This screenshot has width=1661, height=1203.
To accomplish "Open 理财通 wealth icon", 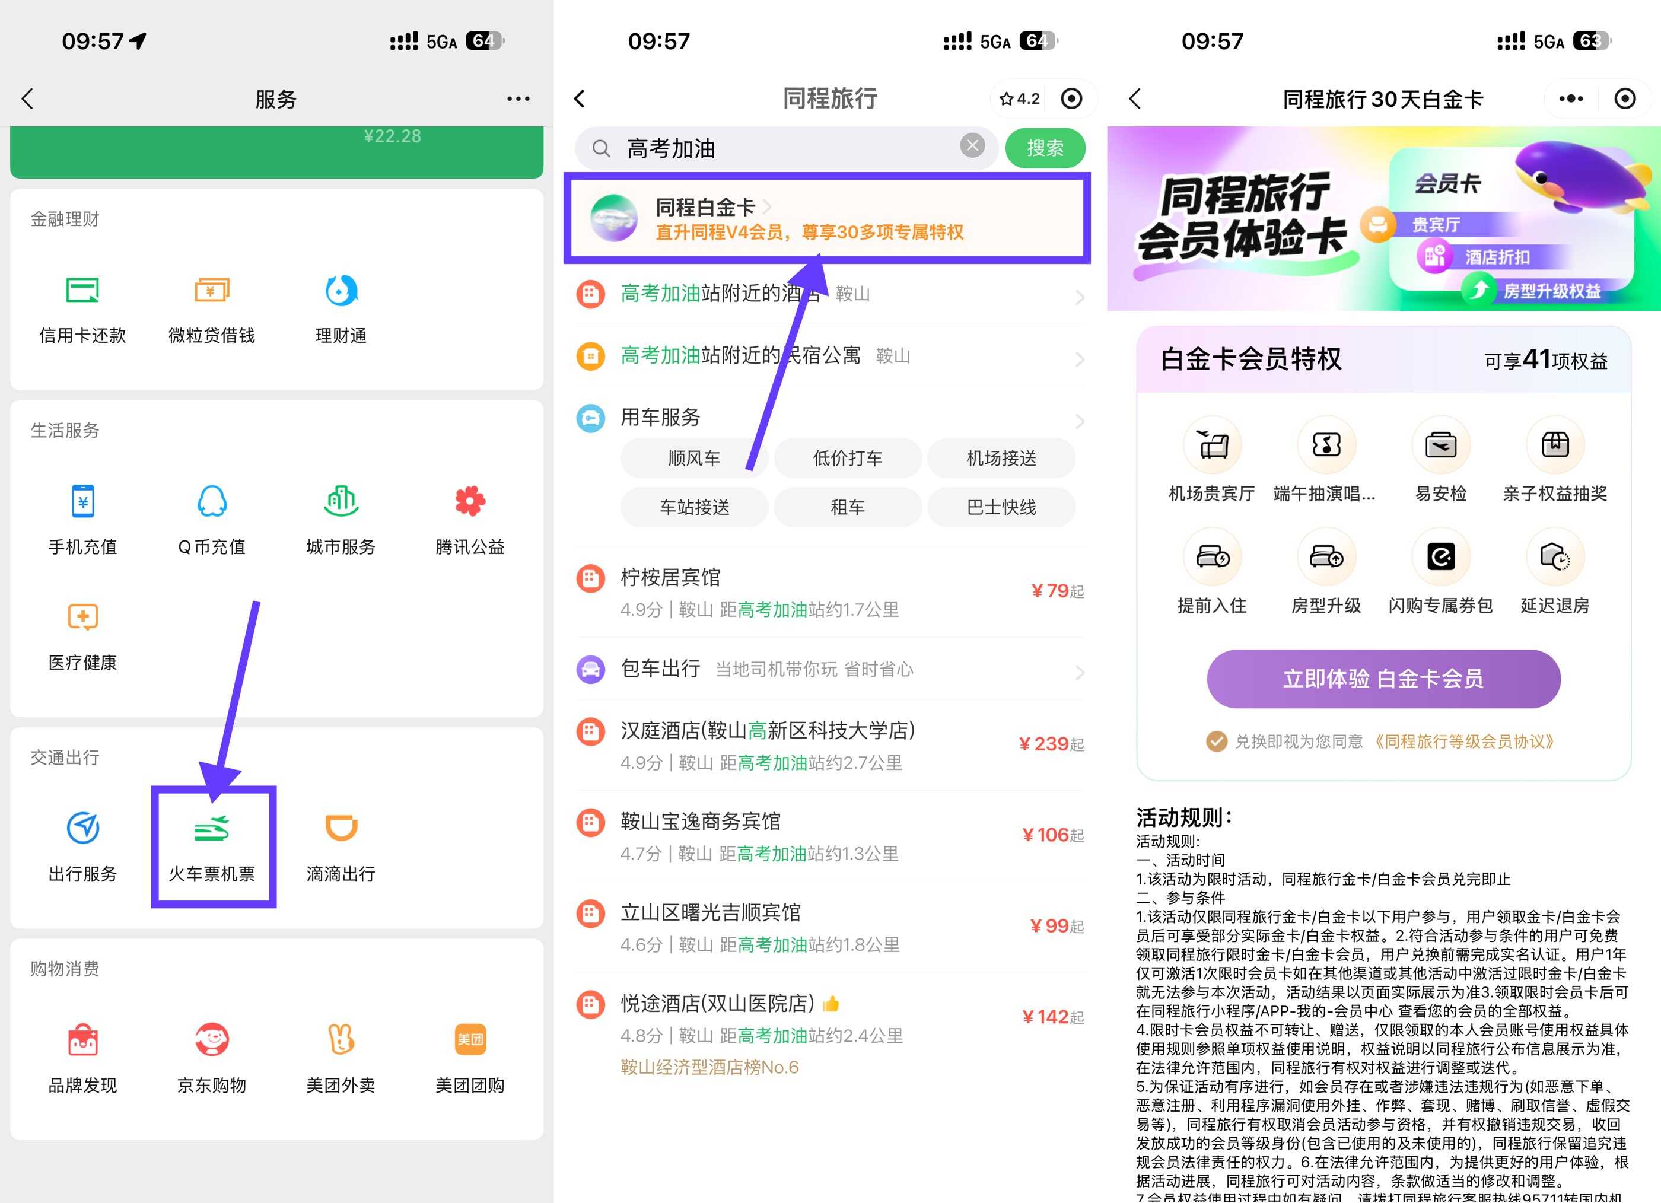I will [341, 291].
